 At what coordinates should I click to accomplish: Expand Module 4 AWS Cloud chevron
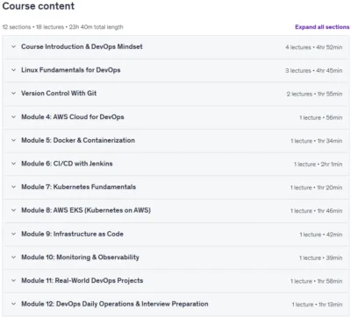click(13, 117)
